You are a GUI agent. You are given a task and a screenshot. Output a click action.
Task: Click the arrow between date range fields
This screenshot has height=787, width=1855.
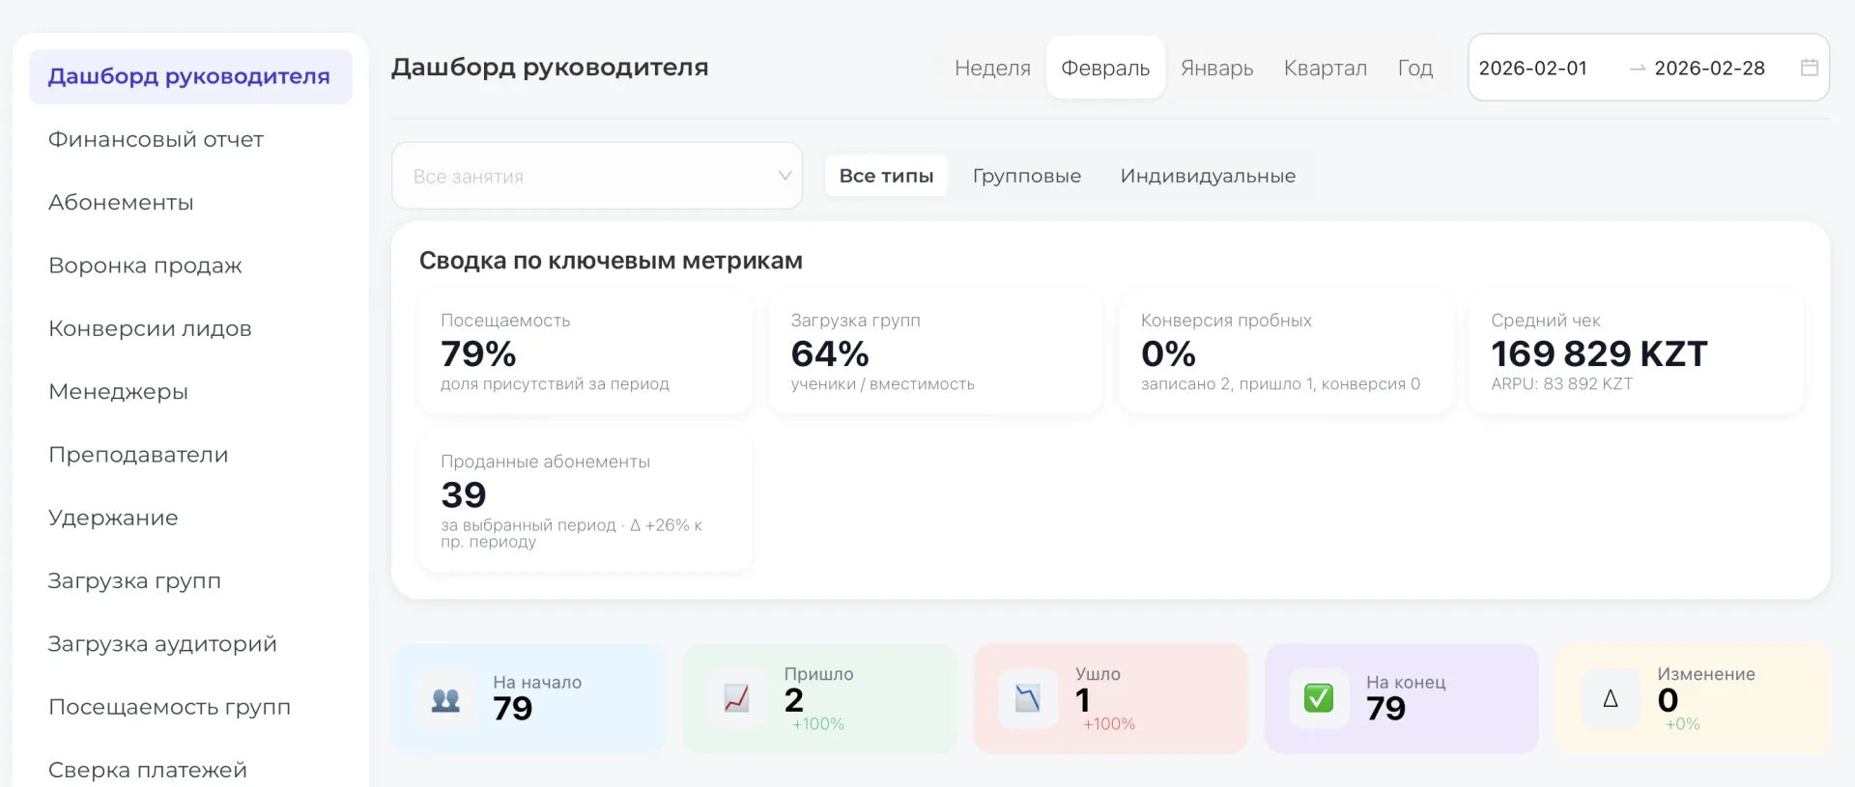coord(1638,69)
